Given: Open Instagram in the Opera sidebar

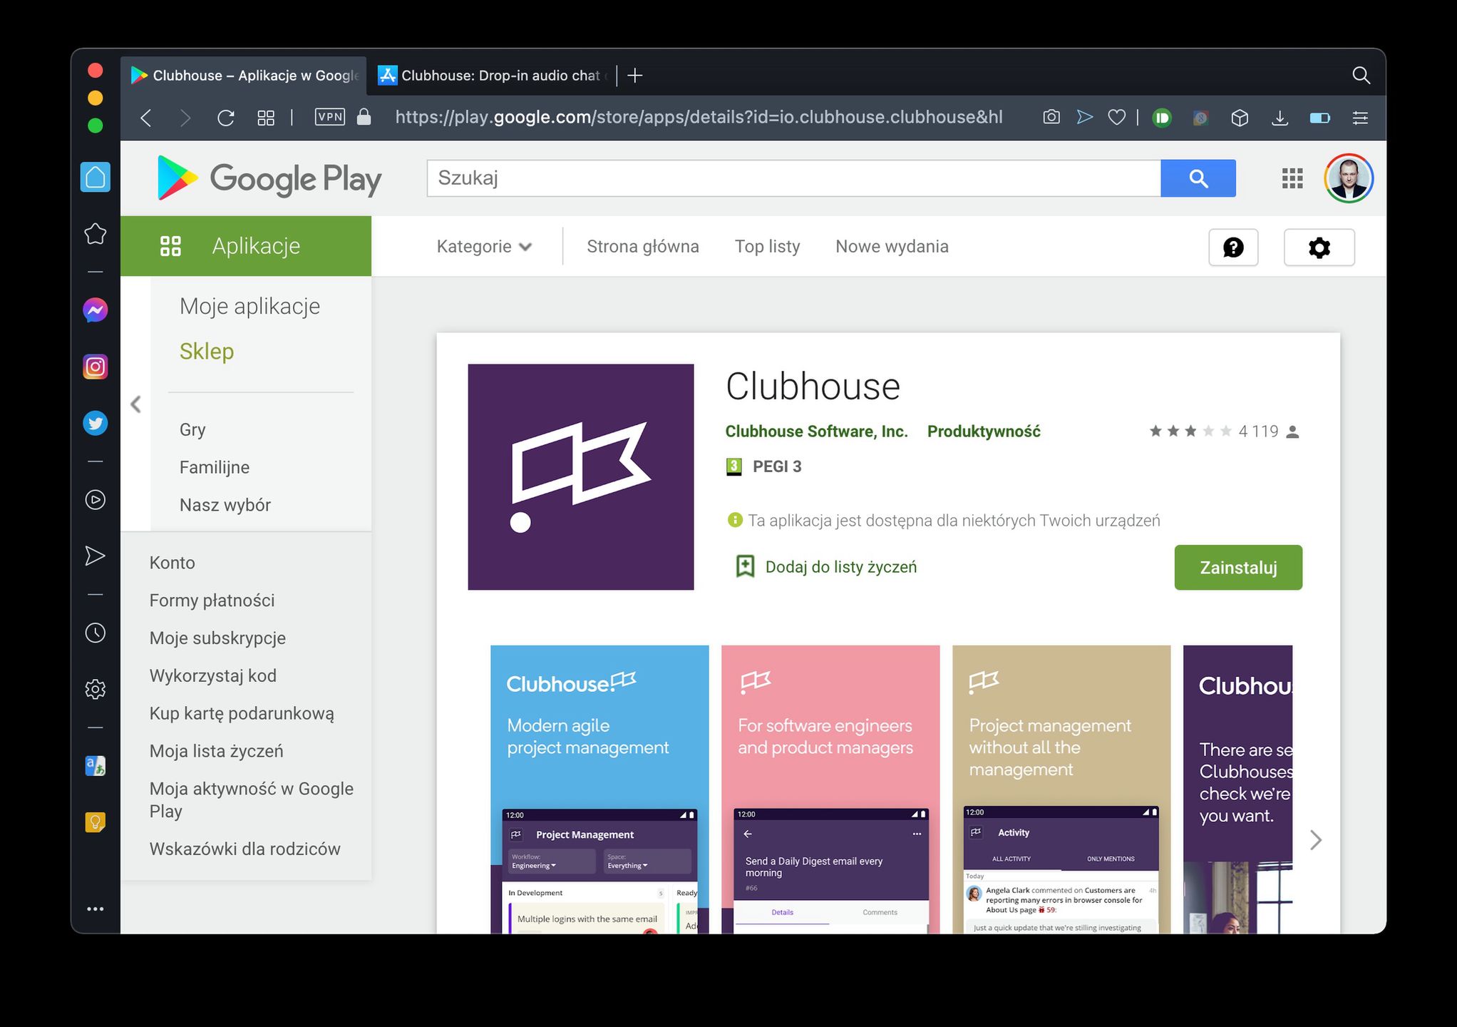Looking at the screenshot, I should tap(96, 367).
